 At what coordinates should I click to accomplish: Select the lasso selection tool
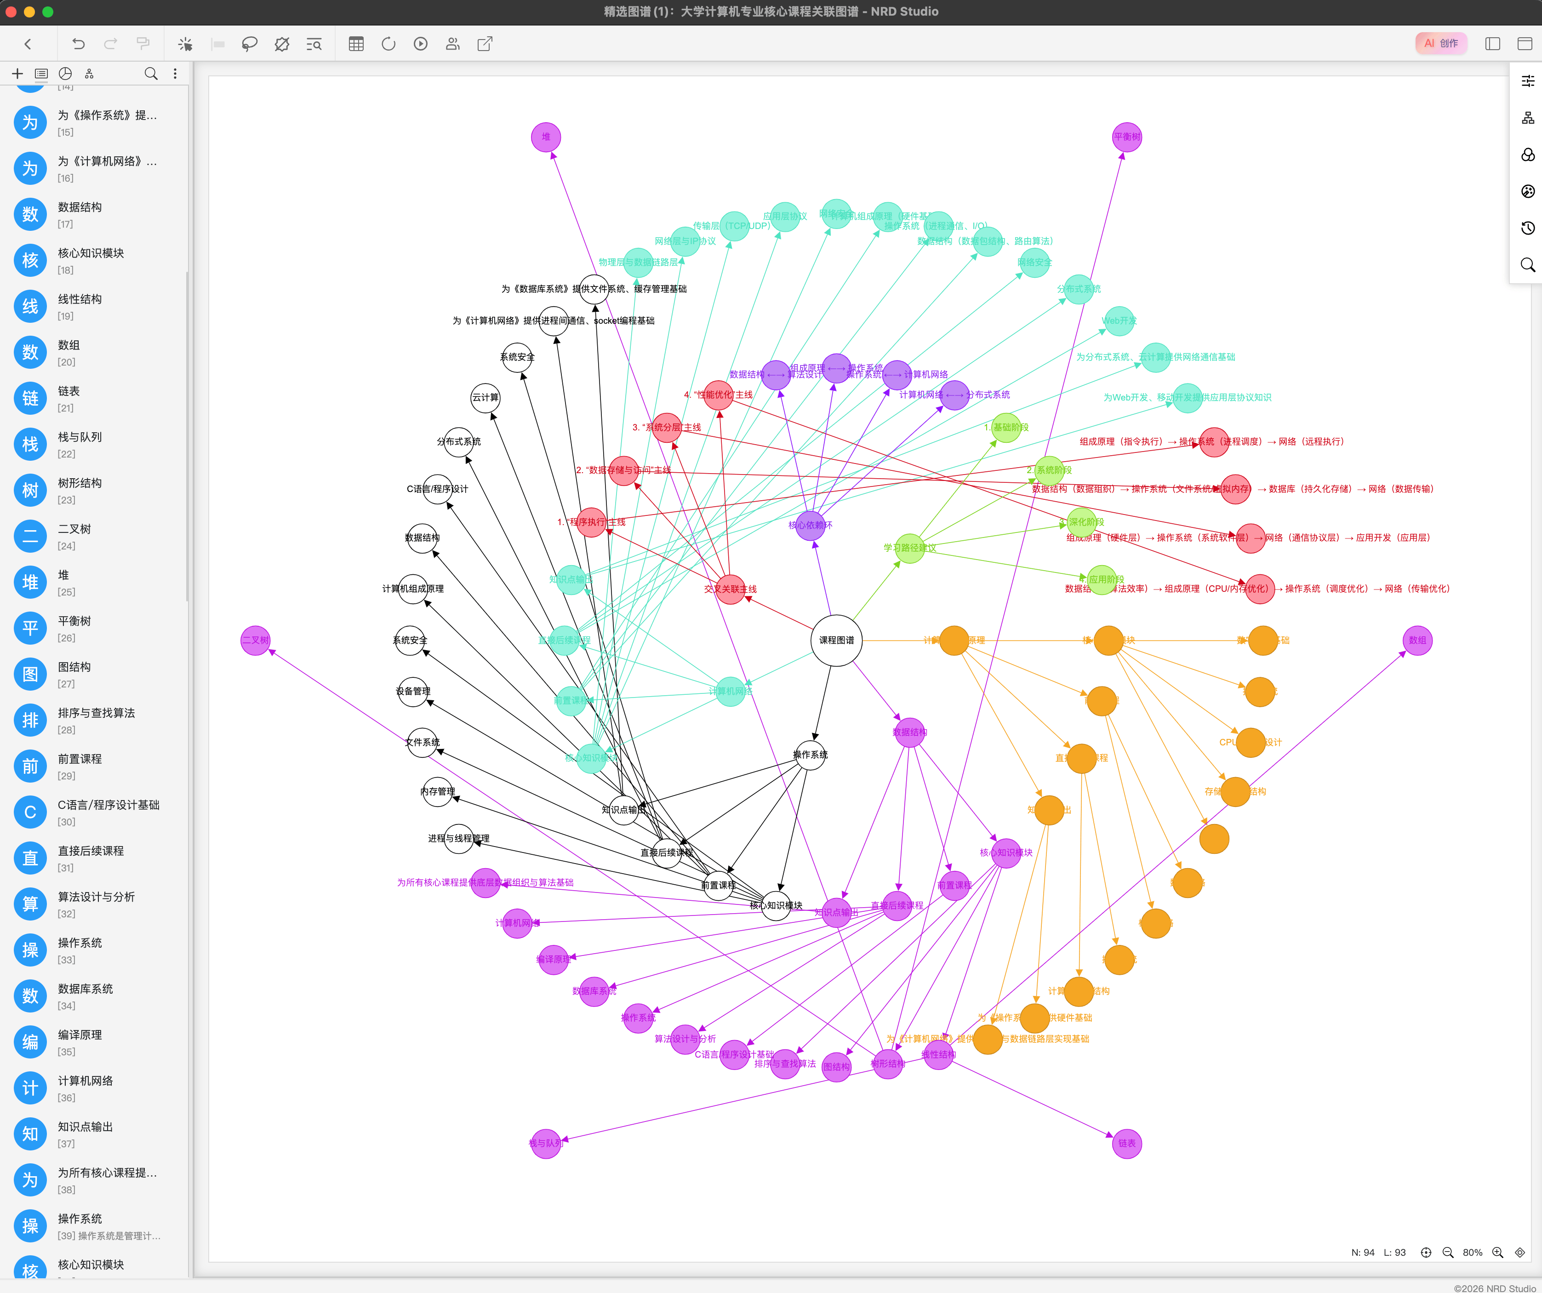(x=250, y=44)
